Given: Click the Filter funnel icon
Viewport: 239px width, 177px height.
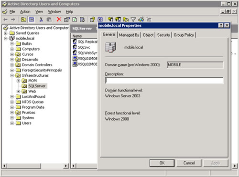Looking at the screenshot, I should (133, 20).
